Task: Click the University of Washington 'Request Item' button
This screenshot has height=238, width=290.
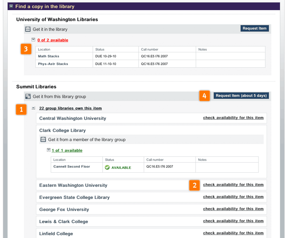Action: pyautogui.click(x=254, y=29)
